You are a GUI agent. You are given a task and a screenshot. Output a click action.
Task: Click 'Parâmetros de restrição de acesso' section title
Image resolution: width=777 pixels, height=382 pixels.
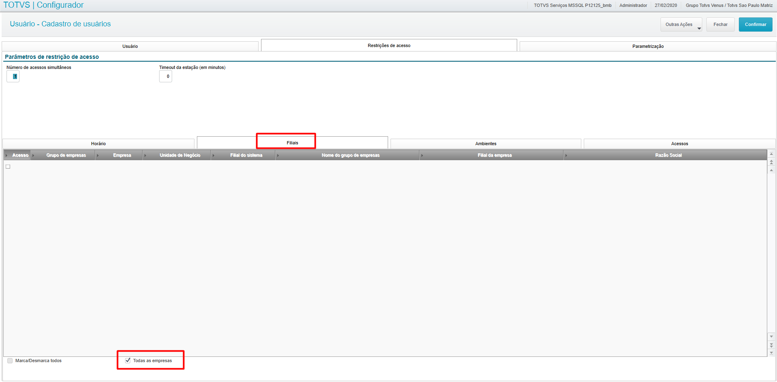[x=52, y=57]
